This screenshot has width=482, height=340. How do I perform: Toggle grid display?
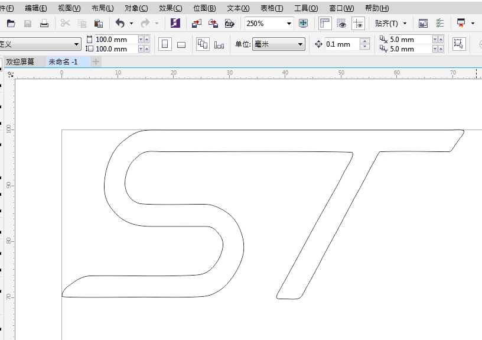pos(341,24)
